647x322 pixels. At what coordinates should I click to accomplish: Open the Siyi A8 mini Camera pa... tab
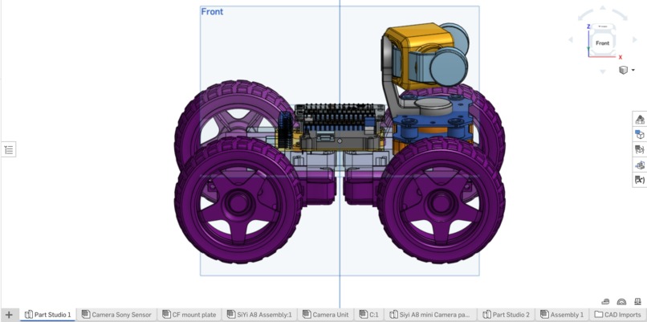pos(429,315)
